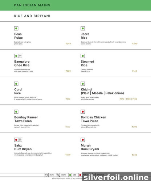Click the nuts icon above Sabz Dum Biryani
151x181 pixels.
click(20, 140)
